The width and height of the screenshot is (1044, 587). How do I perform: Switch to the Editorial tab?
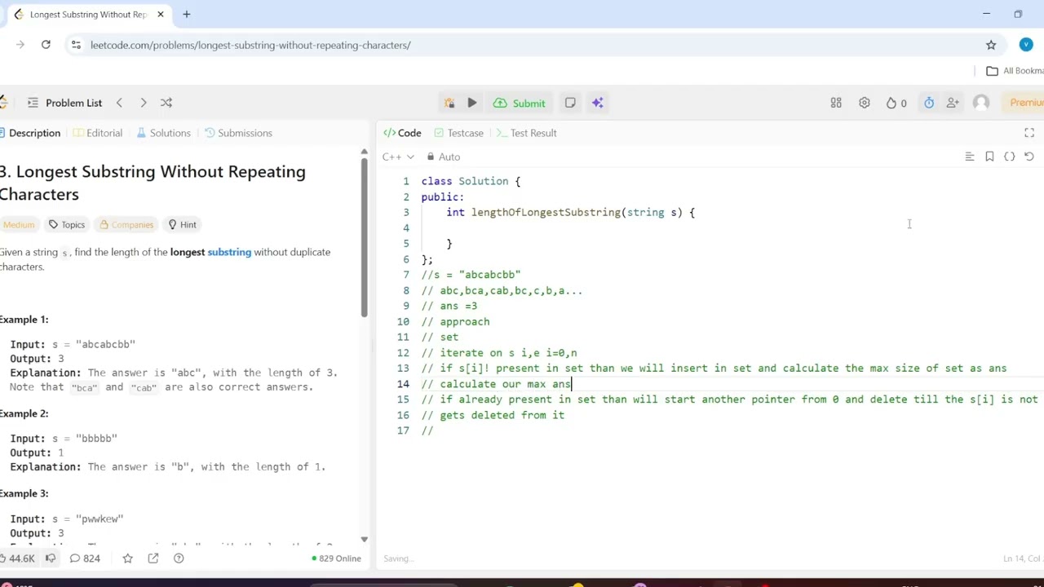point(98,133)
